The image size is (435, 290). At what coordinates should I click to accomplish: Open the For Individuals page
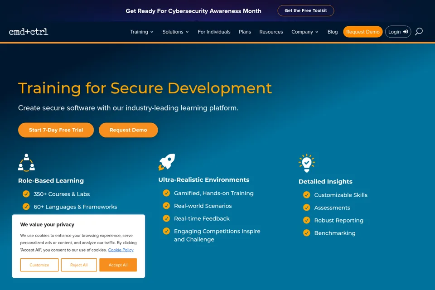coord(214,32)
